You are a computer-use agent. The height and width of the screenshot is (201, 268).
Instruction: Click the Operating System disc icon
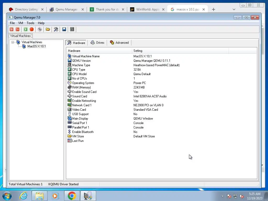click(x=69, y=83)
